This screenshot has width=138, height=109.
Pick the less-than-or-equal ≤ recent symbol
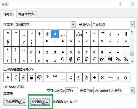tap(78, 77)
